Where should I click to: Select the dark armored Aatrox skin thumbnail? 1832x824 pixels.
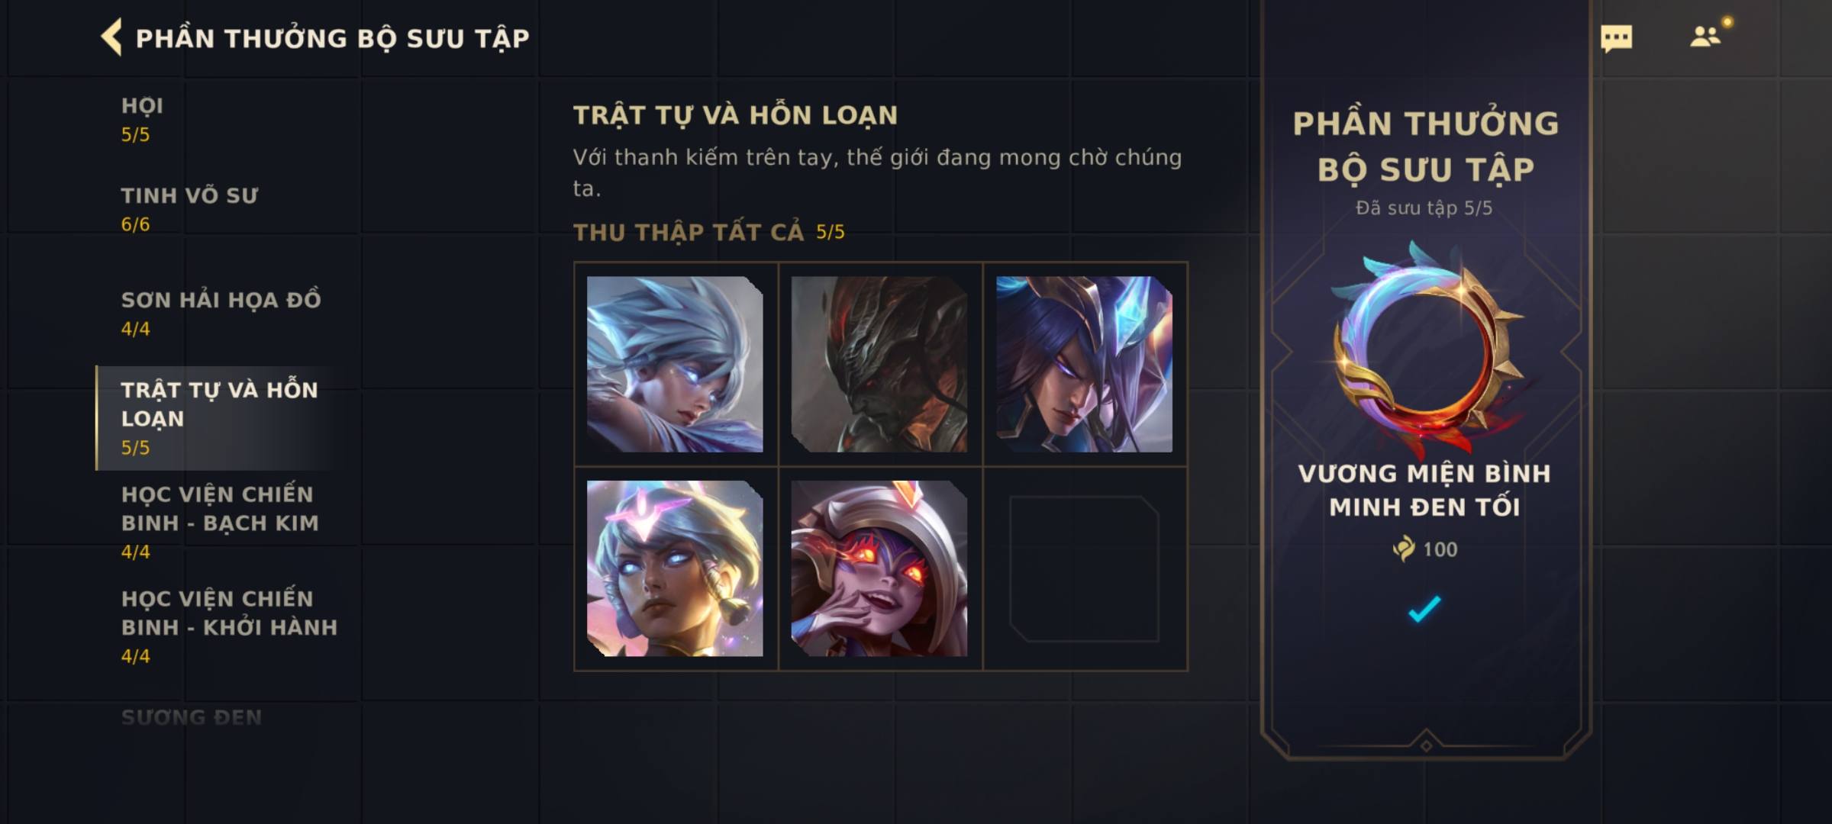[879, 364]
